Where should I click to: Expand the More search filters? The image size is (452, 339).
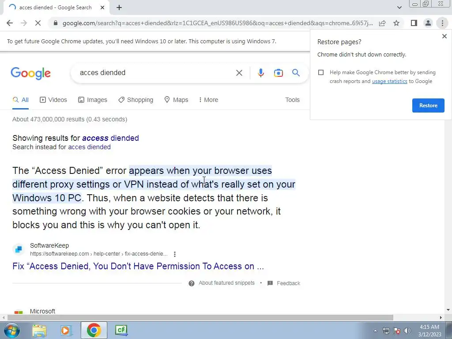point(208,100)
